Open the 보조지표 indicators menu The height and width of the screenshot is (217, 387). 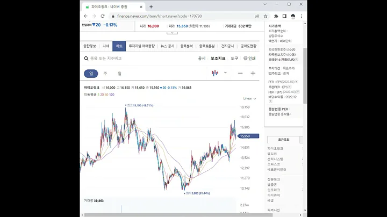click(218, 59)
